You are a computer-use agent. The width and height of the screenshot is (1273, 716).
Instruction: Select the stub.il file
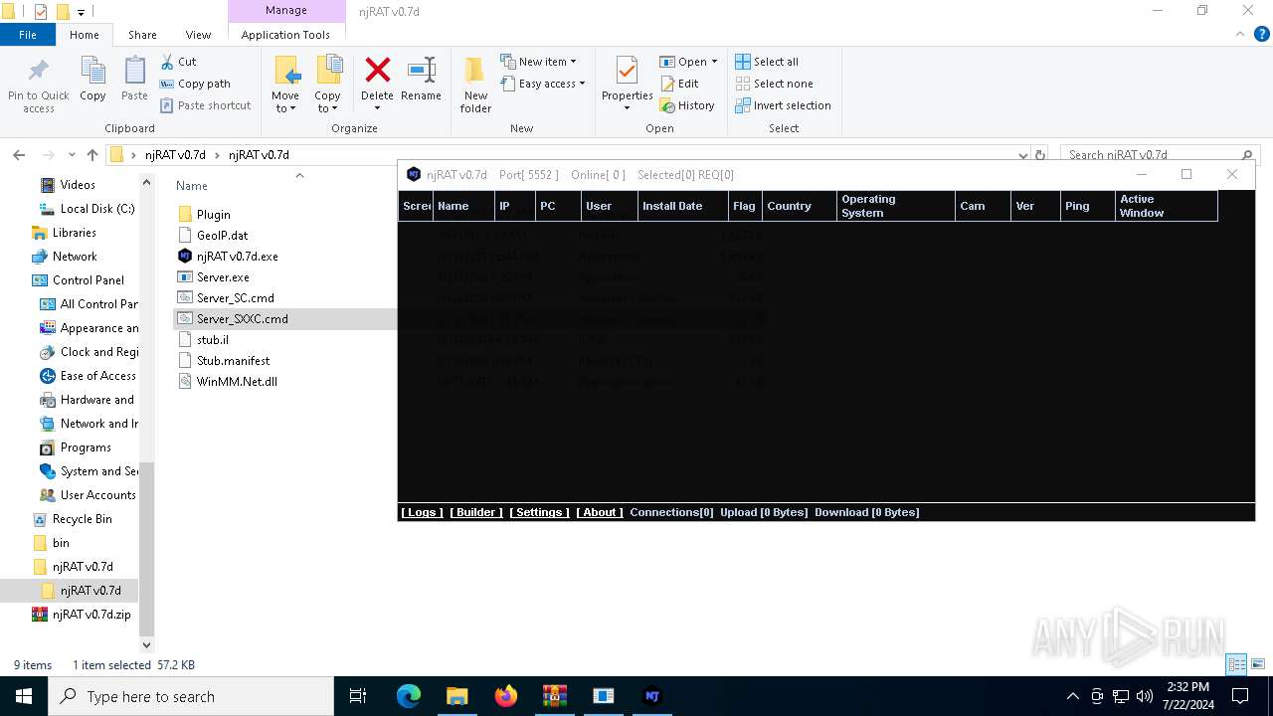[x=212, y=340]
